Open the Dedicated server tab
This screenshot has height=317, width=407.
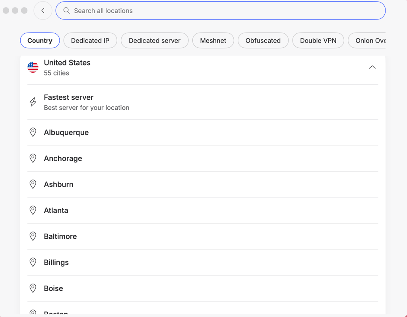[x=155, y=41]
